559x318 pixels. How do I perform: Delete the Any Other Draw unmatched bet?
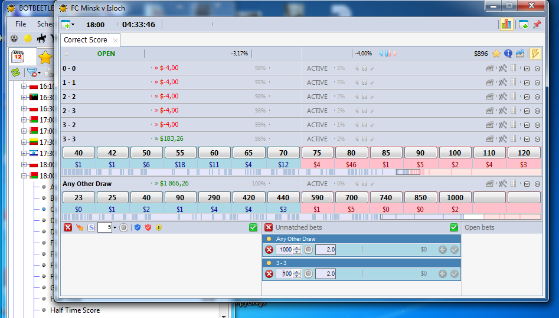(x=269, y=250)
